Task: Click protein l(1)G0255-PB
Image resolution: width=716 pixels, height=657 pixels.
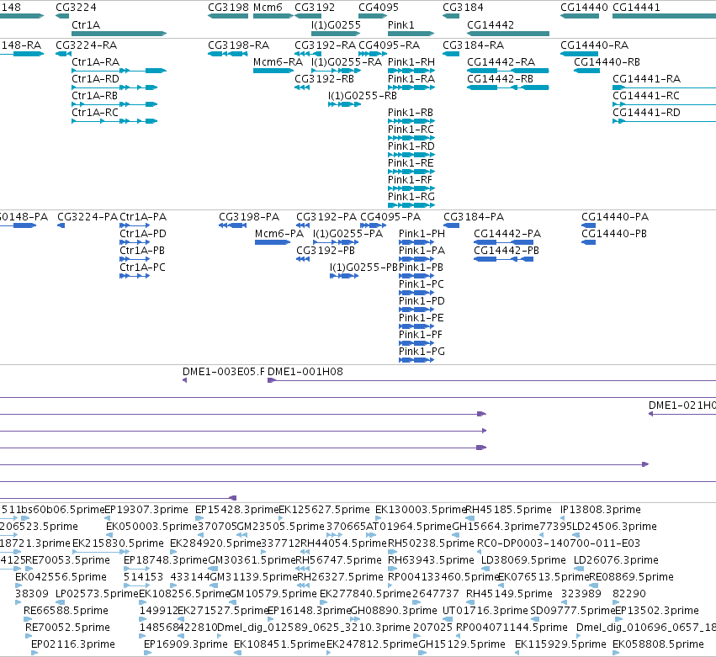Action: (x=344, y=276)
